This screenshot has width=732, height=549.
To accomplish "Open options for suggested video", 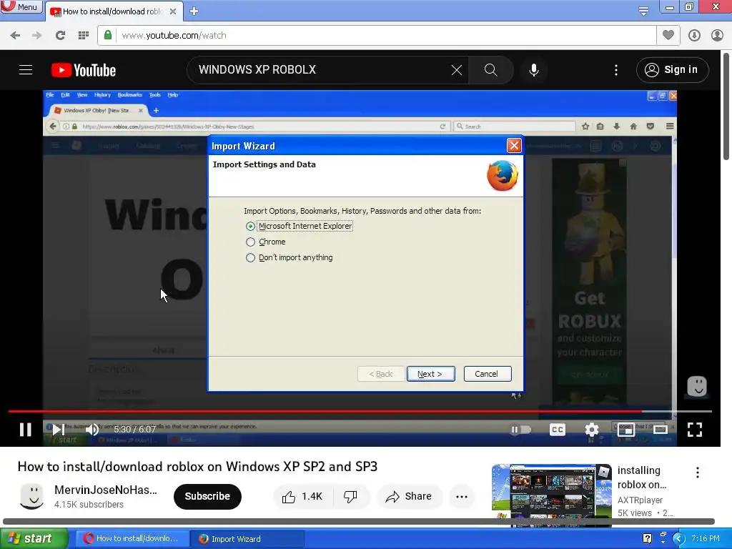I will [698, 473].
